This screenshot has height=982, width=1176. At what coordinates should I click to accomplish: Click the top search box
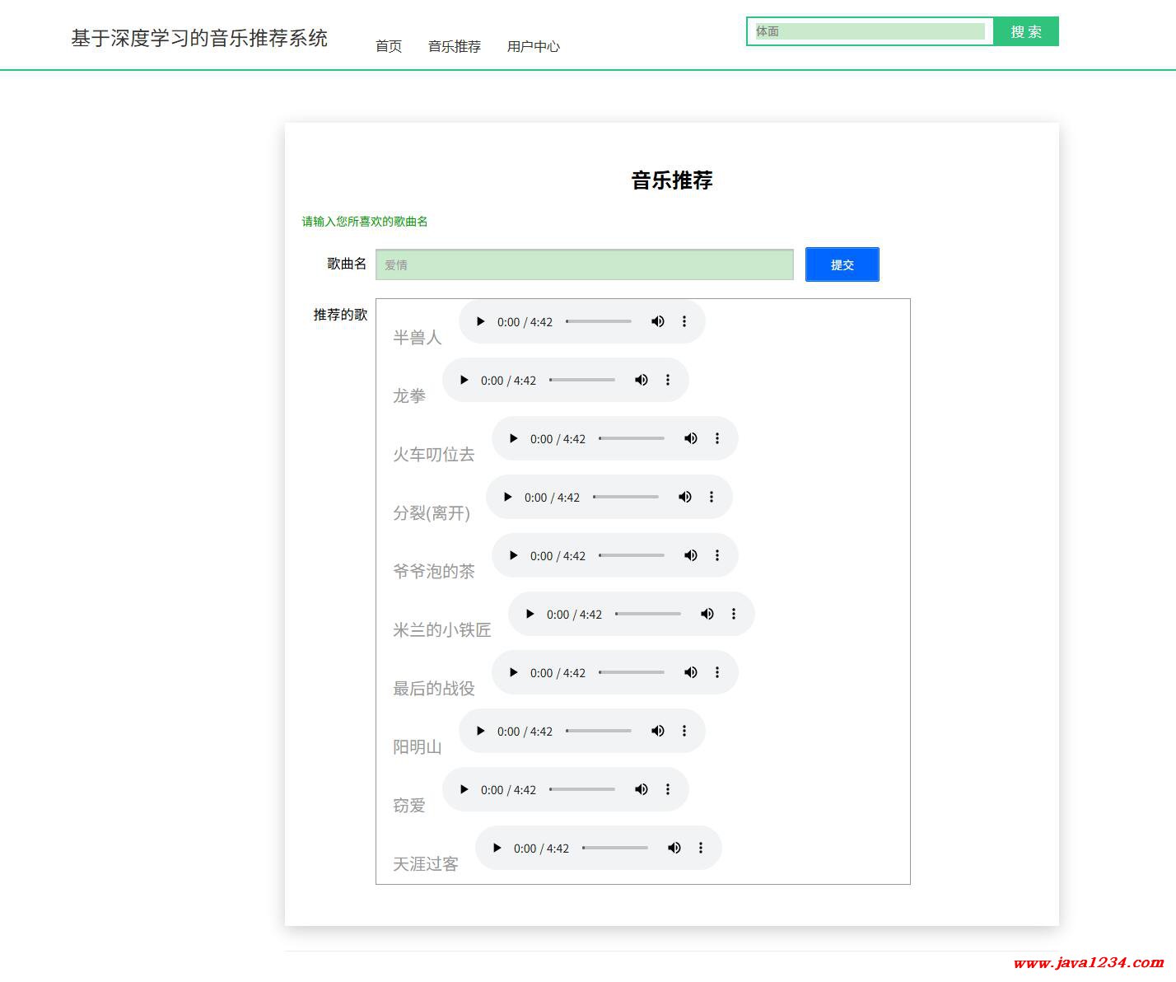pyautogui.click(x=869, y=31)
